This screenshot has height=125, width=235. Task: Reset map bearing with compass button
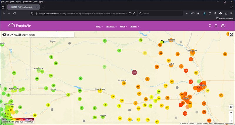pos(231,121)
